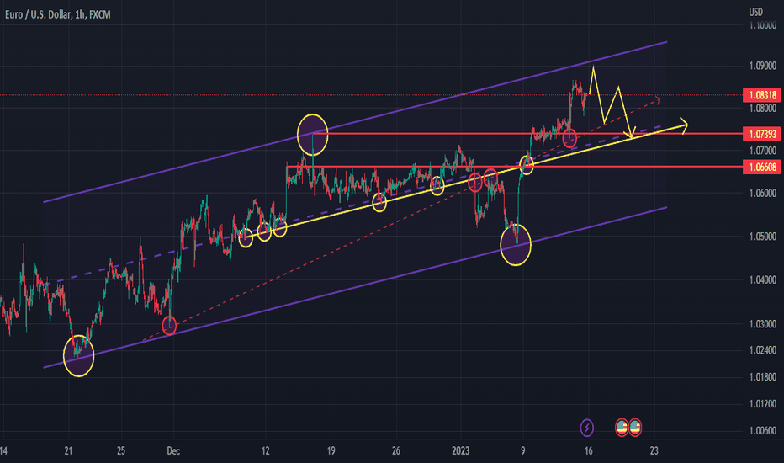
Task: Click the 1.08318 current price label
Action: tap(762, 95)
